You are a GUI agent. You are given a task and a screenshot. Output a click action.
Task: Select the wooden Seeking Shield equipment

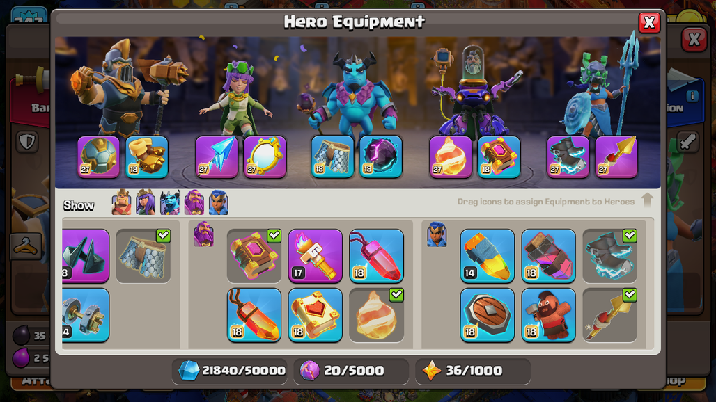pyautogui.click(x=488, y=315)
